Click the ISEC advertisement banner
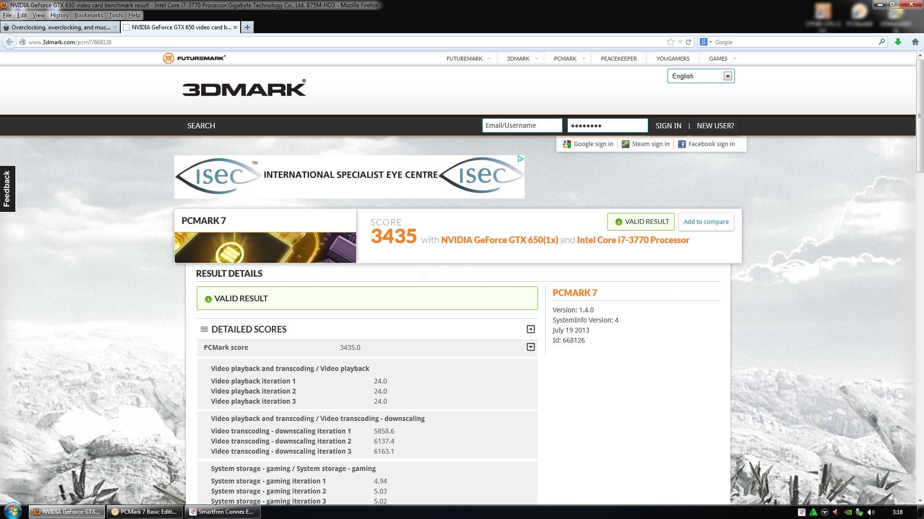924x519 pixels. 349,176
